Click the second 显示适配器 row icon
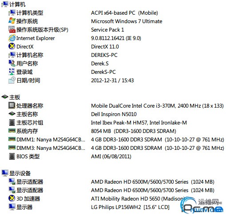This screenshot has width=226, height=217. 12,190
